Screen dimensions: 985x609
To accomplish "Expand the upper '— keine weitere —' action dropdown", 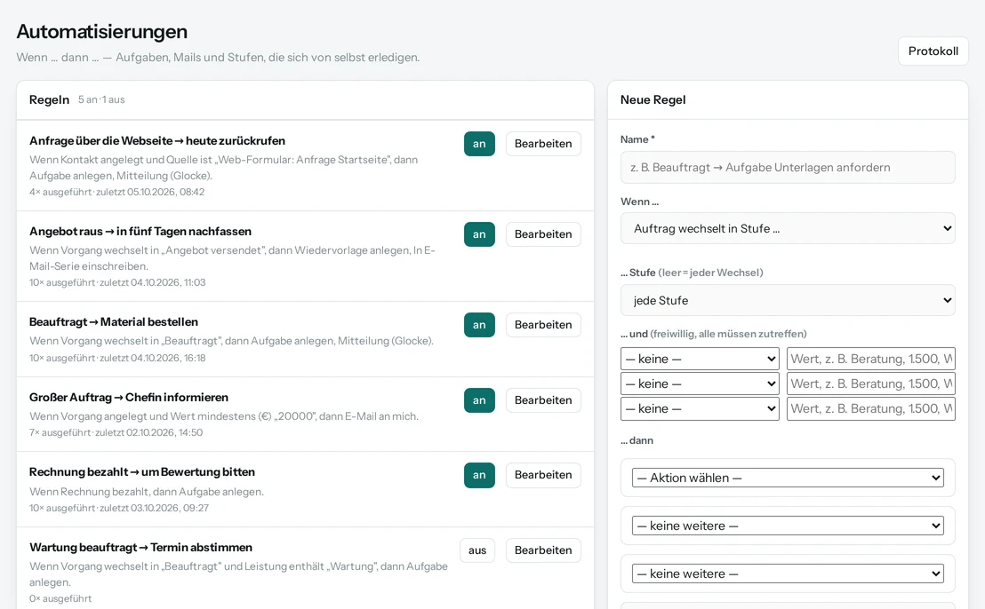I will 788,526.
